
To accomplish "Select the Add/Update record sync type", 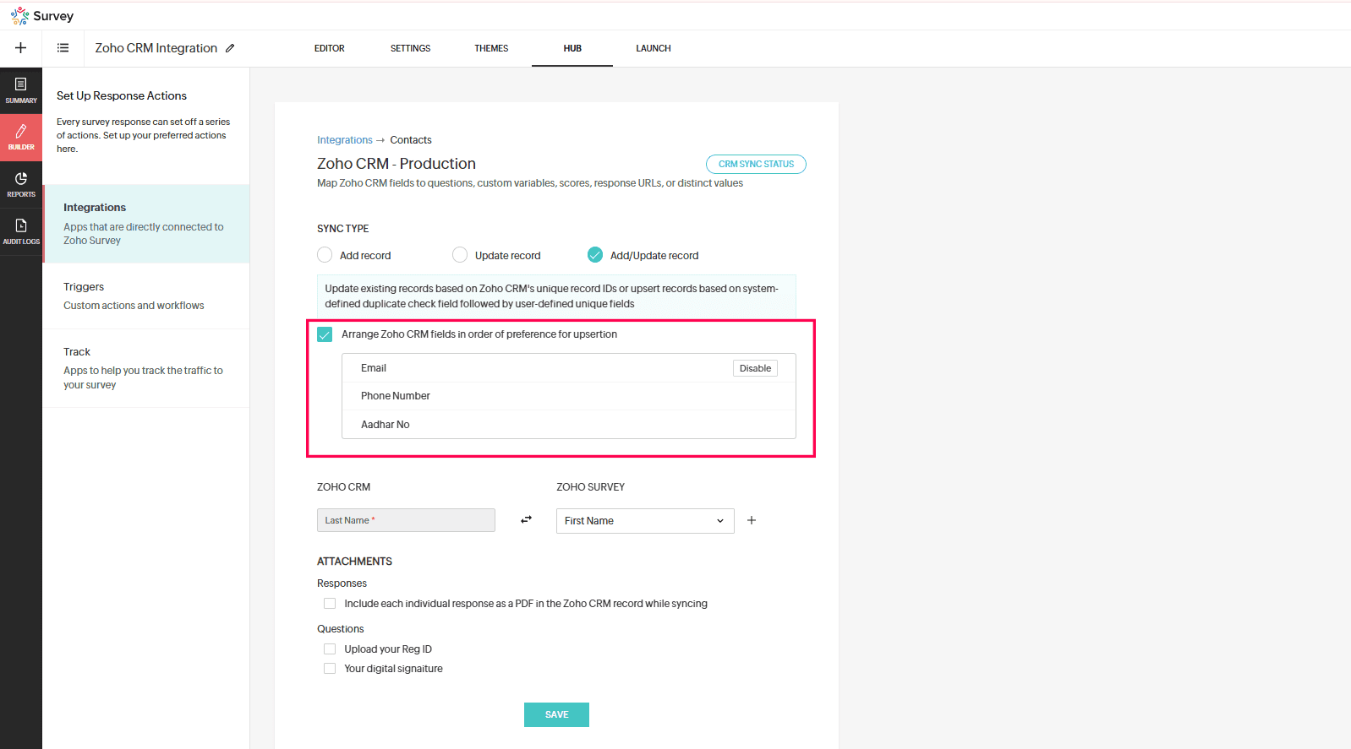I will coord(595,255).
